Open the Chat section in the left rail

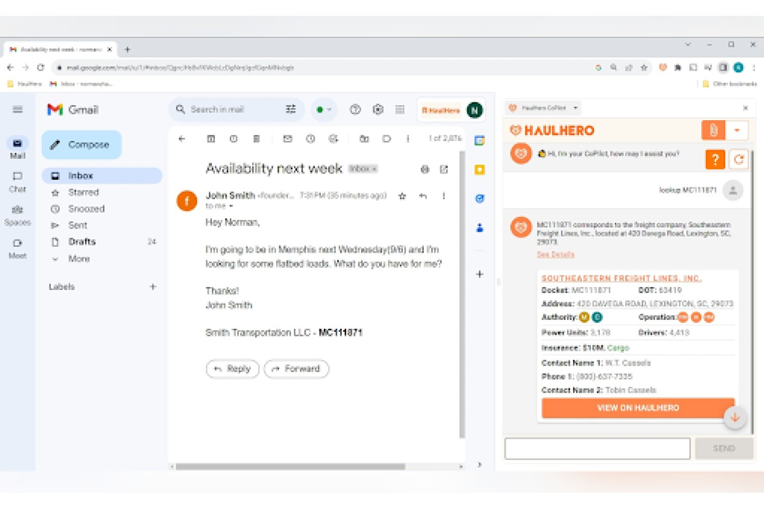point(17,182)
